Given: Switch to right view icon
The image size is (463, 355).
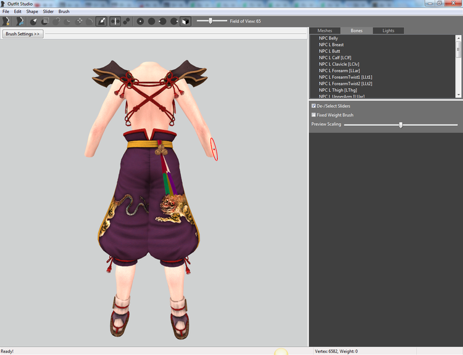Looking at the screenshot, I should pos(174,21).
